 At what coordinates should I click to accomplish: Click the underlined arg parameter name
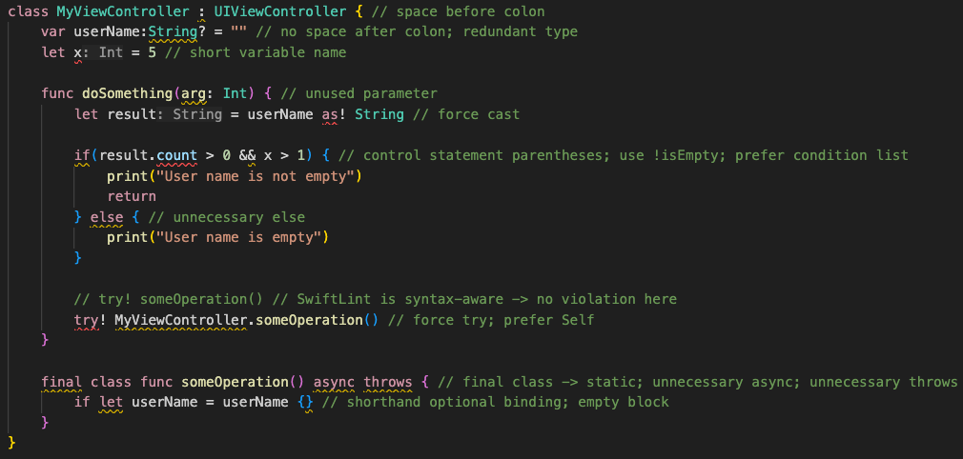coord(194,93)
